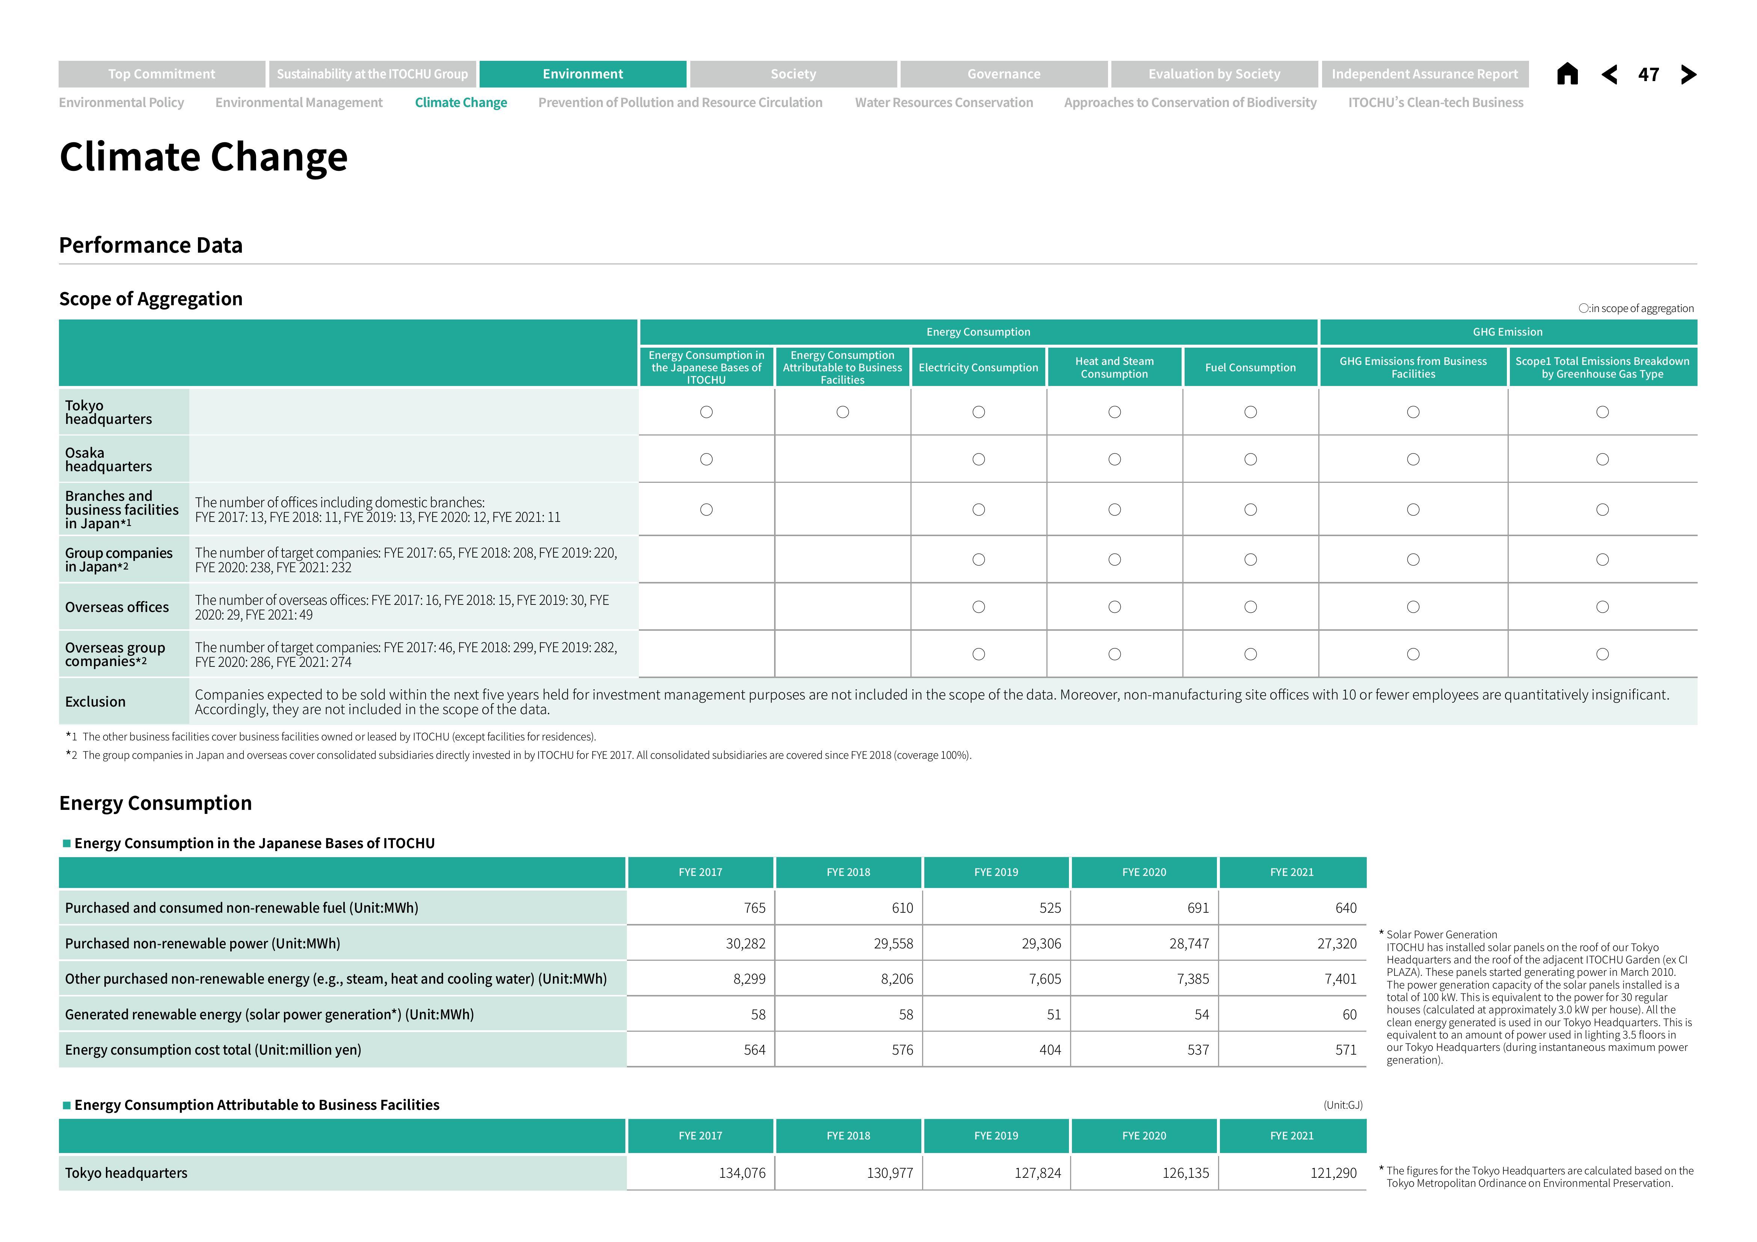Click Overseas offices Heat and Steam circle
This screenshot has width=1757, height=1242.
(1114, 607)
